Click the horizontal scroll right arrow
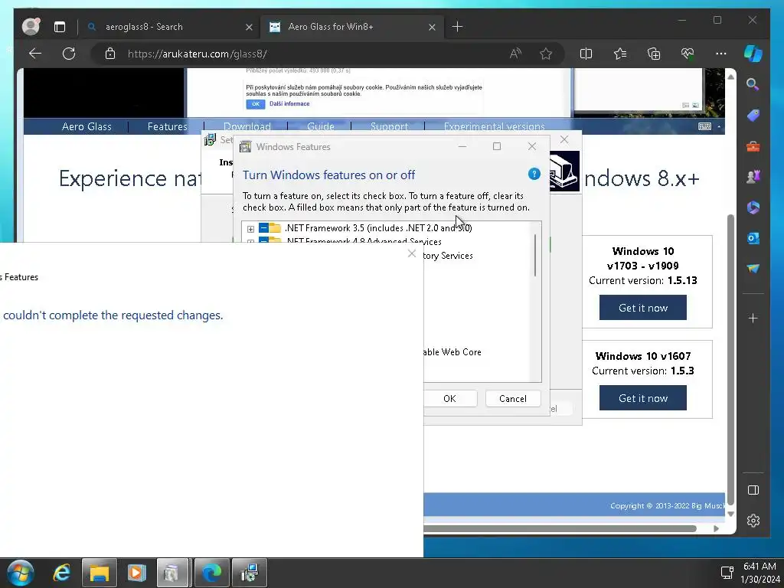 716,528
